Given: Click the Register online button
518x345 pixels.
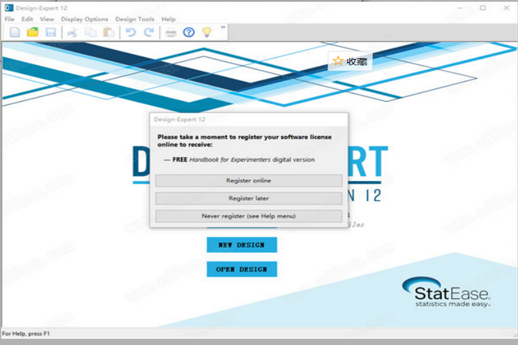Looking at the screenshot, I should pos(248,181).
